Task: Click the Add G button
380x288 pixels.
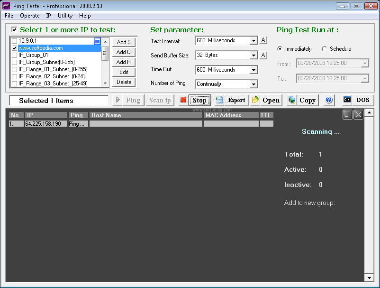Action: [124, 52]
